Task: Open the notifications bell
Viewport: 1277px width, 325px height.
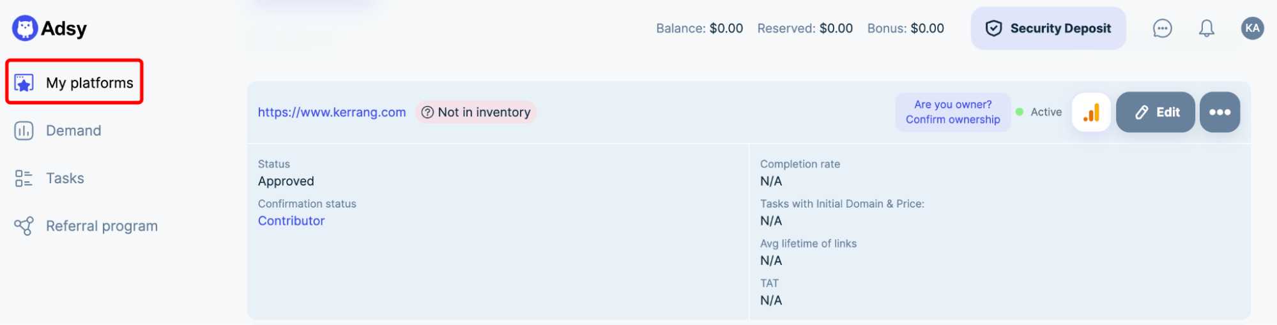Action: tap(1206, 28)
